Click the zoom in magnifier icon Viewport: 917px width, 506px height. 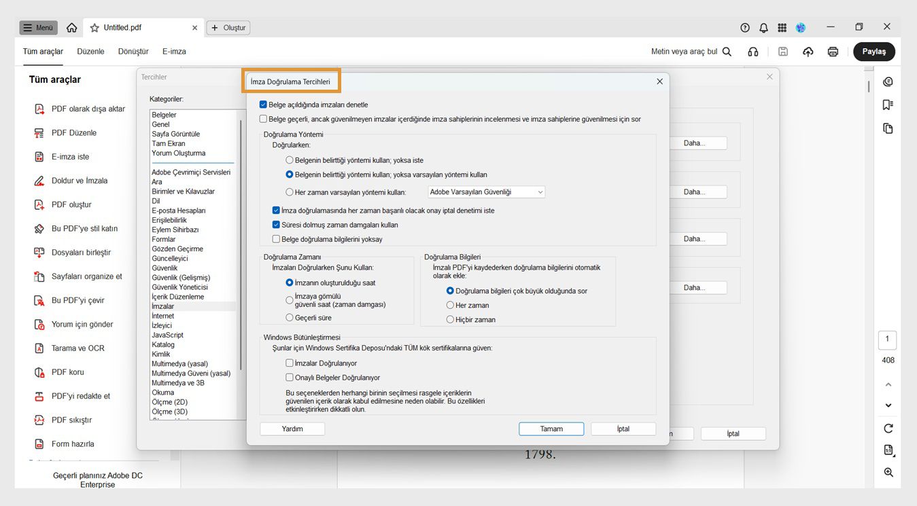pos(888,473)
